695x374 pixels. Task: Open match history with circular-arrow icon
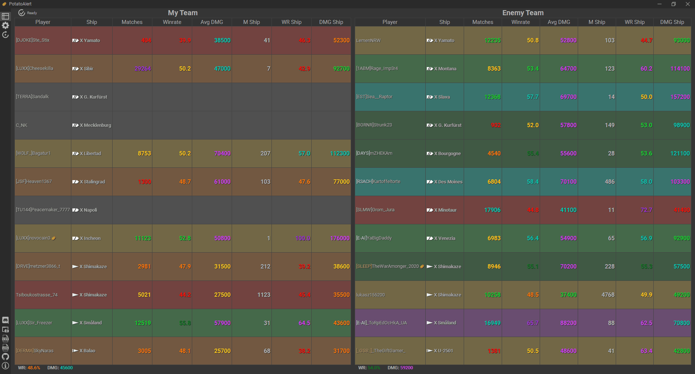5,35
